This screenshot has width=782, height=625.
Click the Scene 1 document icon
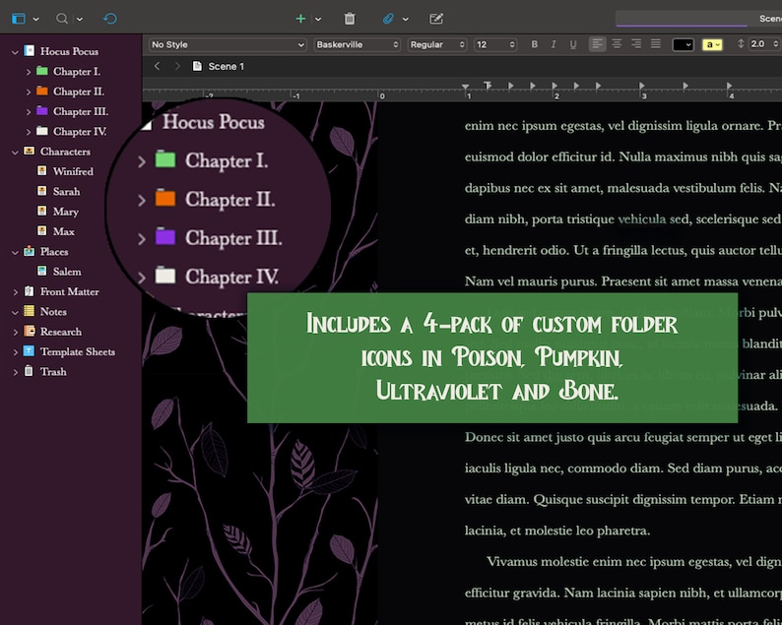[198, 66]
